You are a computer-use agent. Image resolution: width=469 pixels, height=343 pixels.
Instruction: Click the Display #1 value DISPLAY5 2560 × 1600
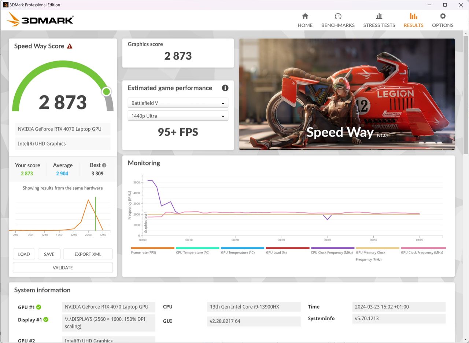tap(108, 323)
